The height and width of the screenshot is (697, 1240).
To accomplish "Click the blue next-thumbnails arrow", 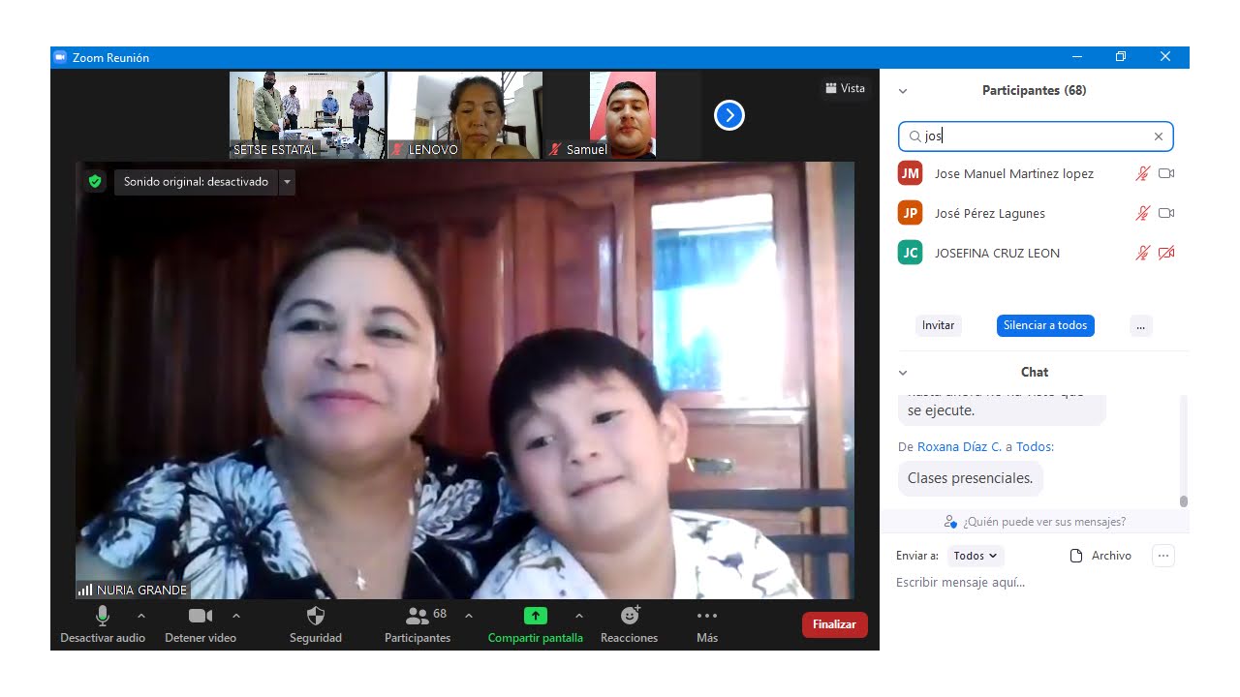I will [x=728, y=115].
